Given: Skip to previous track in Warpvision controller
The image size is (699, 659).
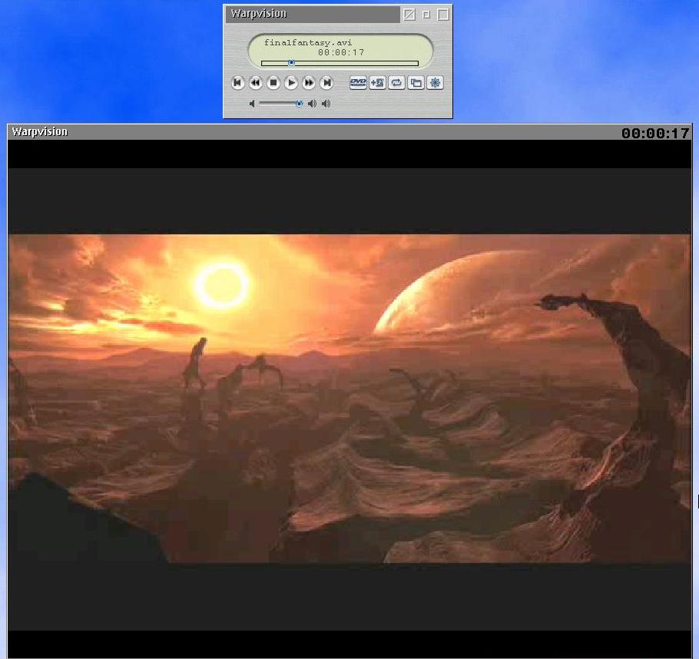Looking at the screenshot, I should tap(237, 83).
